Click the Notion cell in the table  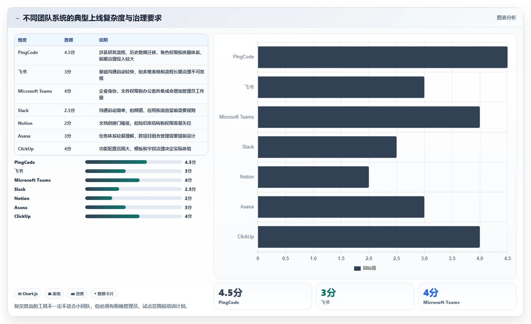click(25, 123)
